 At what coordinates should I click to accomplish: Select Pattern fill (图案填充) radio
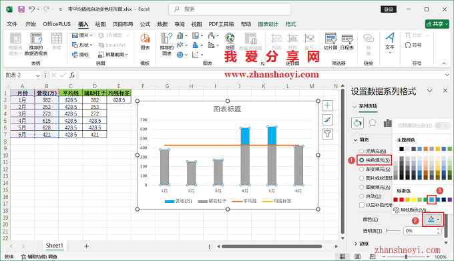(x=361, y=187)
